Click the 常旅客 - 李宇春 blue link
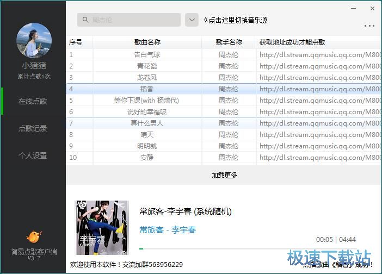382x274 pixels. (168, 230)
